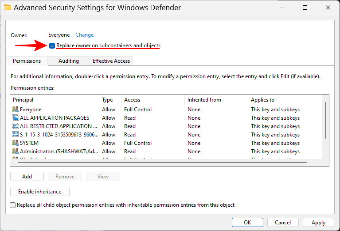Switch to the Auditing tab
Image resolution: width=340 pixels, height=231 pixels.
[69, 61]
